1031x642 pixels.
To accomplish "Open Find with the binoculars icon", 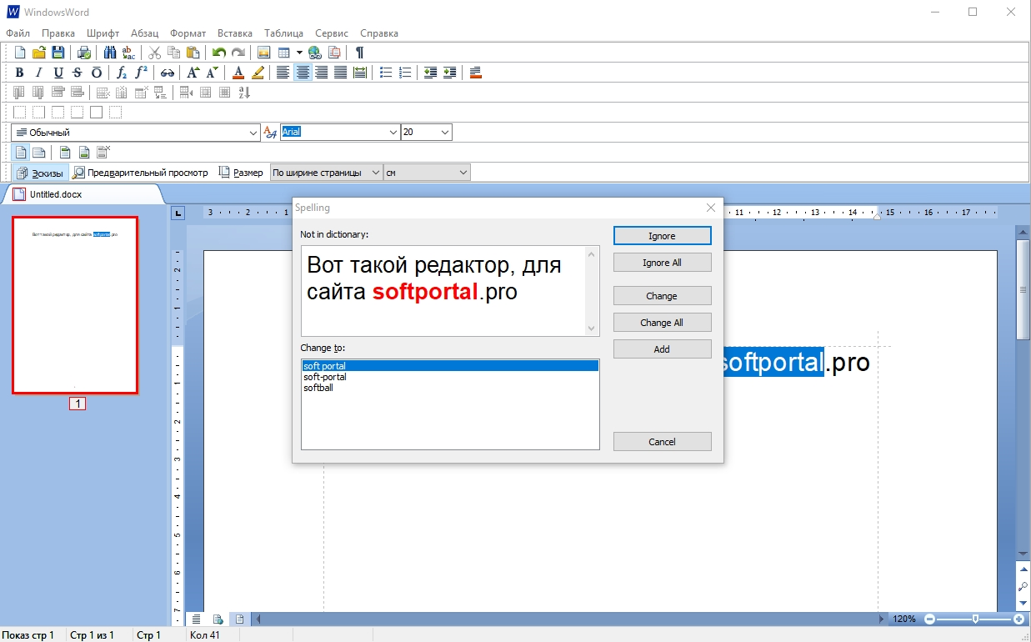I will pyautogui.click(x=110, y=53).
